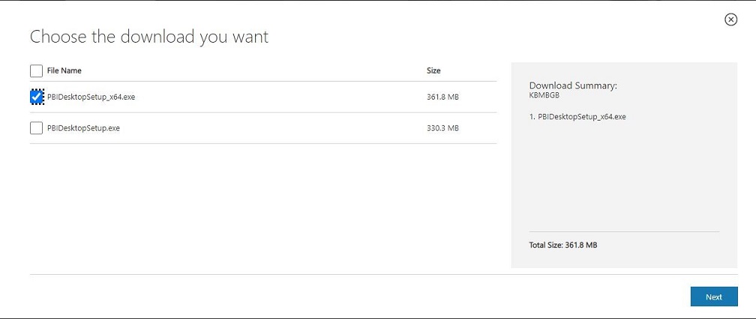The width and height of the screenshot is (756, 319).
Task: Close the download selection dialog
Action: [x=731, y=19]
